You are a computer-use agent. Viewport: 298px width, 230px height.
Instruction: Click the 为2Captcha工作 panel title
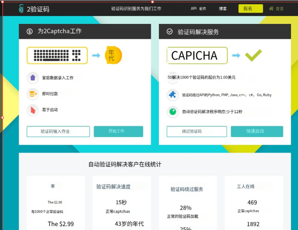(x=60, y=31)
